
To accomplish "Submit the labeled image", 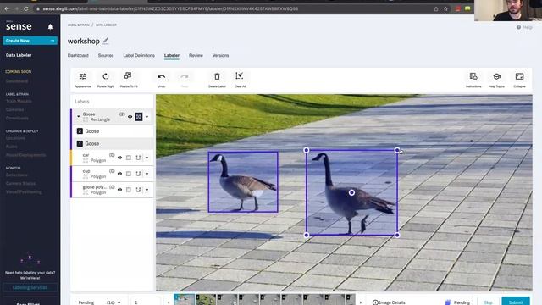I will pos(516,302).
